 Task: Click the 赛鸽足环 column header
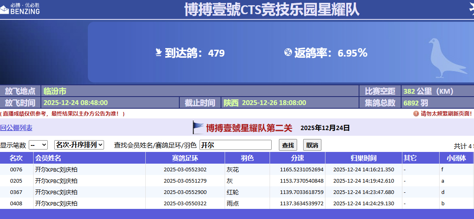185,158
